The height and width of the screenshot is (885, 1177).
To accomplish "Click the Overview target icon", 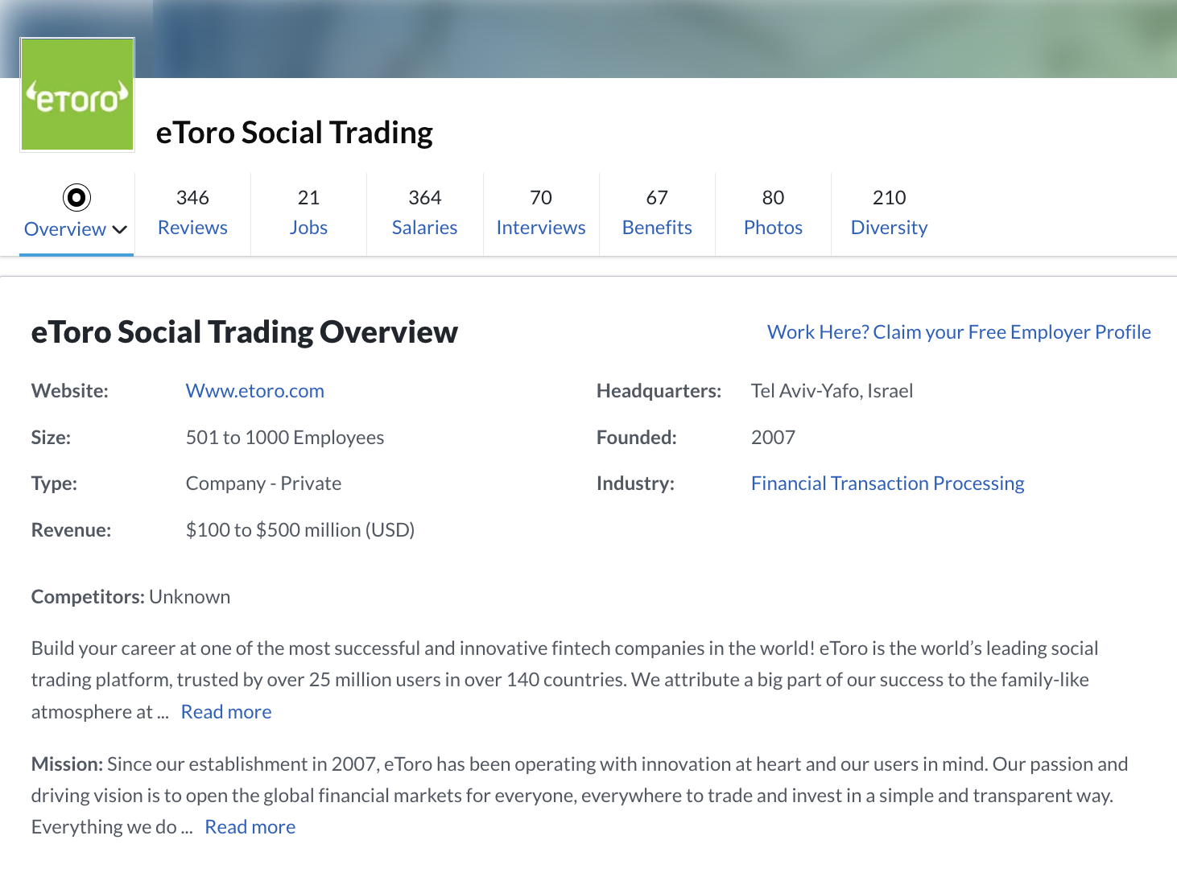I will point(76,197).
